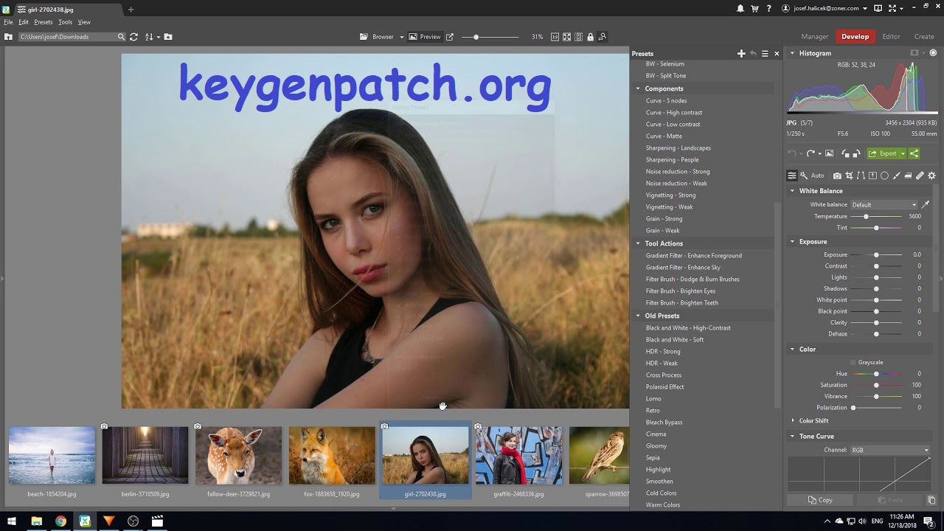
Task: Open the shopping cart icon
Action: pos(754,8)
